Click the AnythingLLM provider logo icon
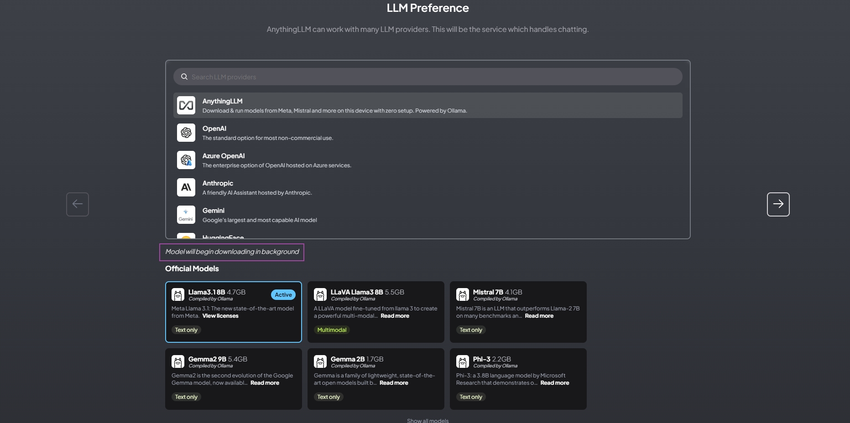This screenshot has height=423, width=850. [x=186, y=105]
